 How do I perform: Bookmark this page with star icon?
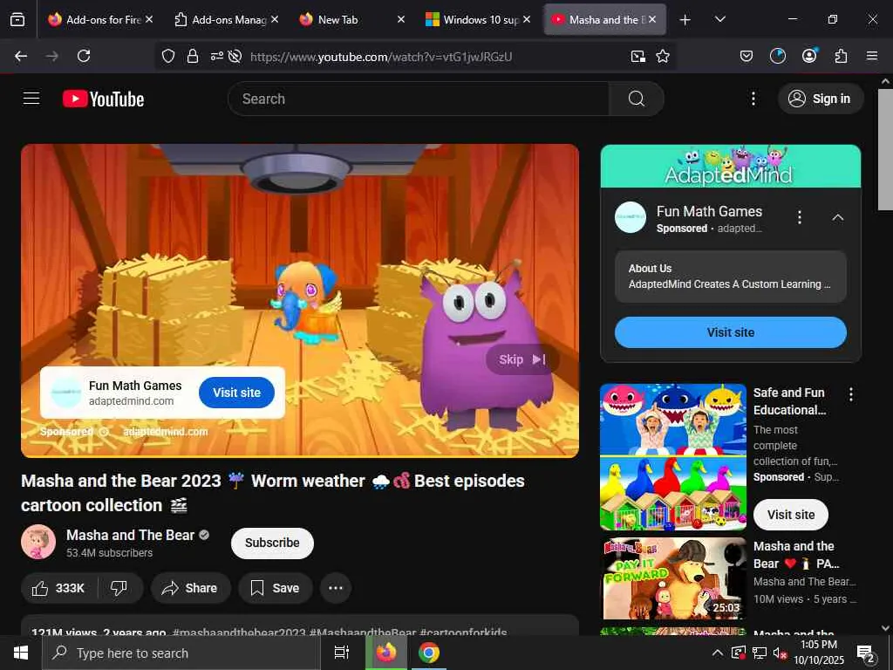663,56
